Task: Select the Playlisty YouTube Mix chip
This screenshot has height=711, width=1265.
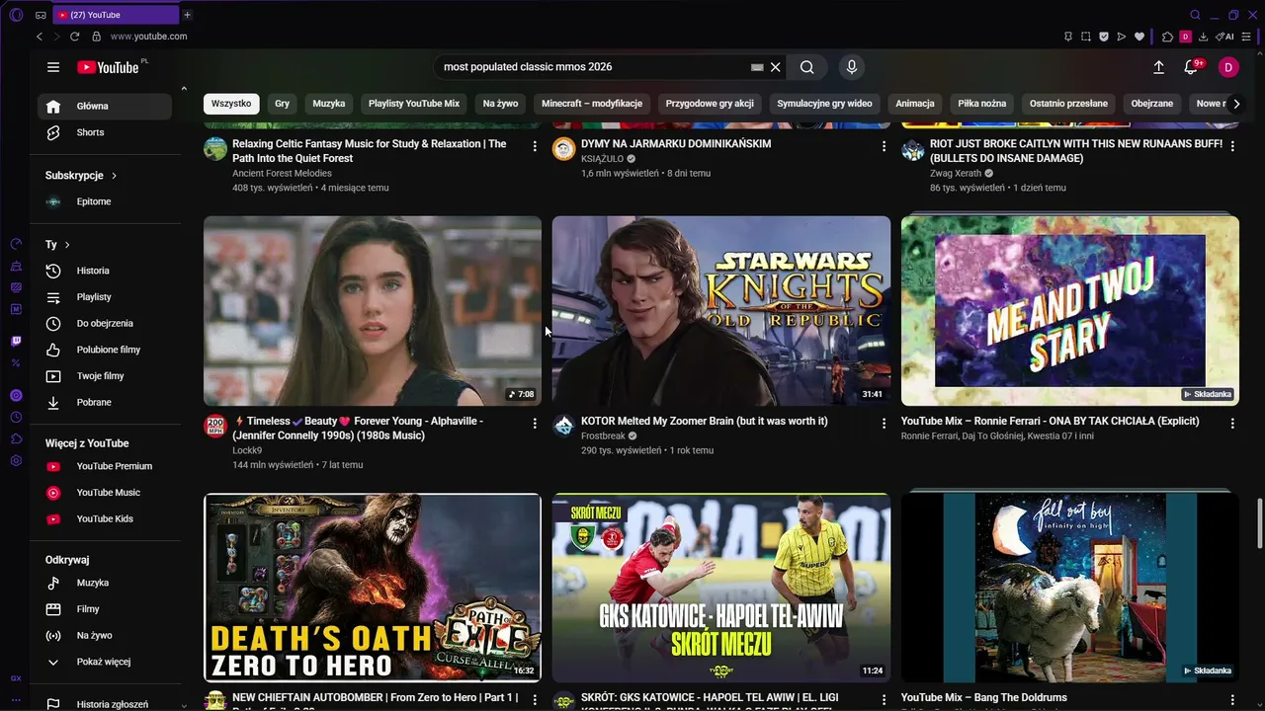Action: click(x=414, y=104)
